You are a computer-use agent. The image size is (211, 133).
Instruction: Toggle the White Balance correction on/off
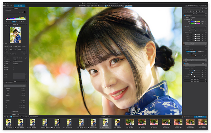[184, 15]
